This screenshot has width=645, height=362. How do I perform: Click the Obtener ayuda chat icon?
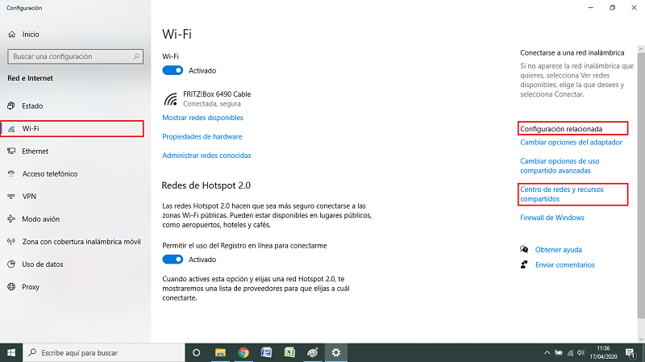click(x=524, y=249)
